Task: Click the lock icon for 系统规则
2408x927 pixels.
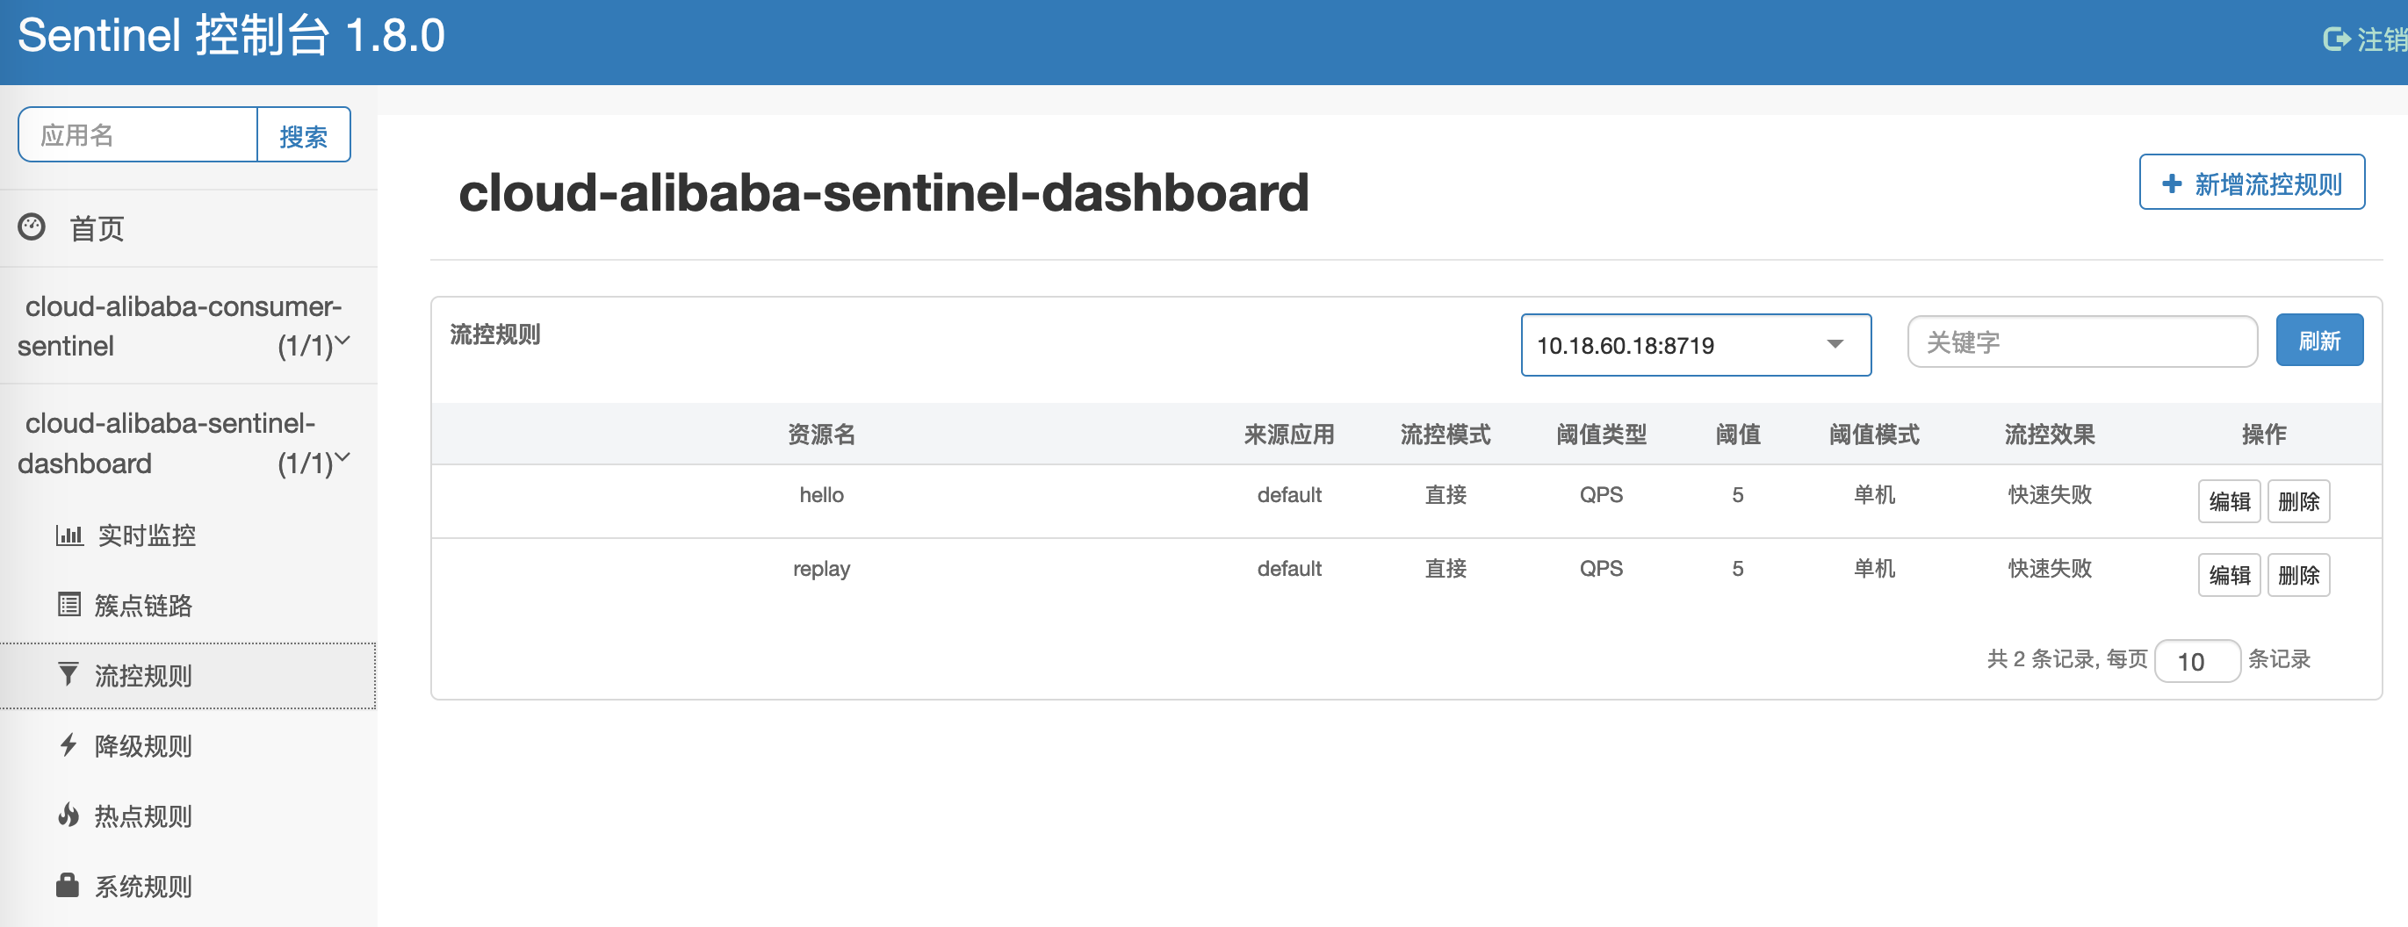Action: click(68, 885)
